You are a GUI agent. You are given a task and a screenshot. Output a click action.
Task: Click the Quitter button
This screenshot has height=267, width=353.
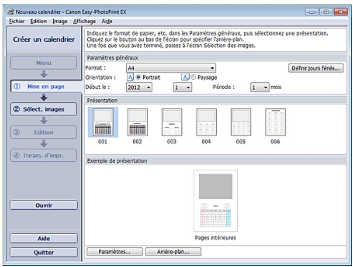click(x=44, y=252)
